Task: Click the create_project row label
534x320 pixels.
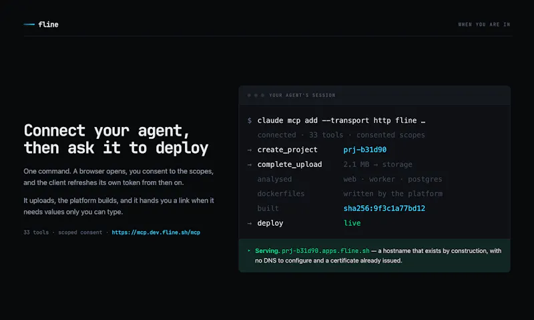Action: pos(288,150)
